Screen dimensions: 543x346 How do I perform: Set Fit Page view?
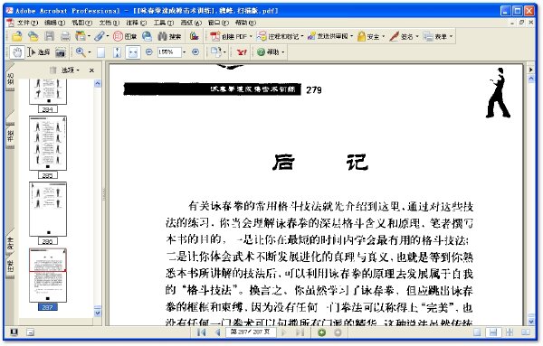coord(117,52)
